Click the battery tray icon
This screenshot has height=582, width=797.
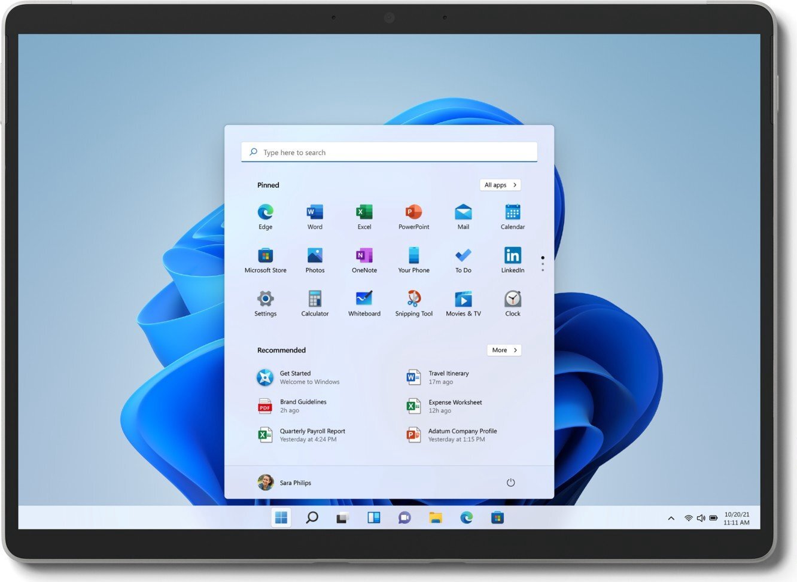tap(713, 518)
